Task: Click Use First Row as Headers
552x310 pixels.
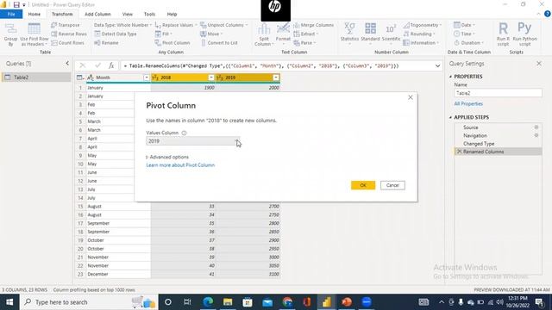Action: 34,34
